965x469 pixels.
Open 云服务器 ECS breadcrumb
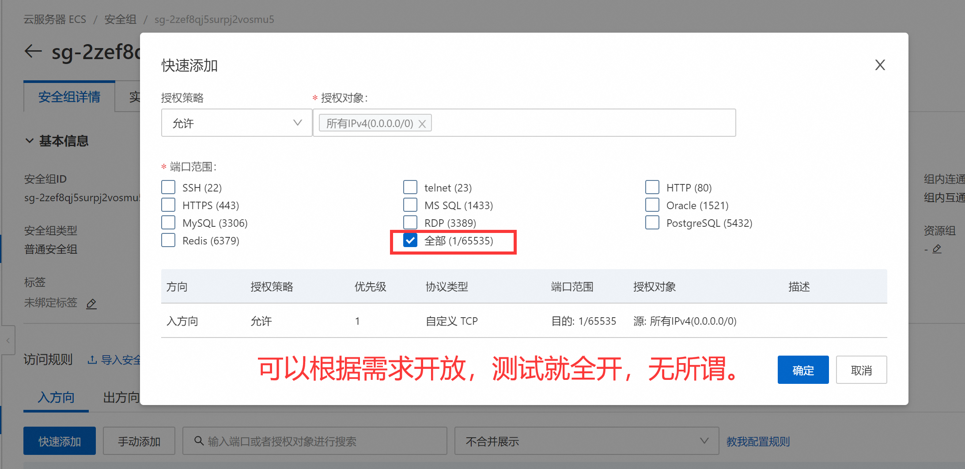55,19
